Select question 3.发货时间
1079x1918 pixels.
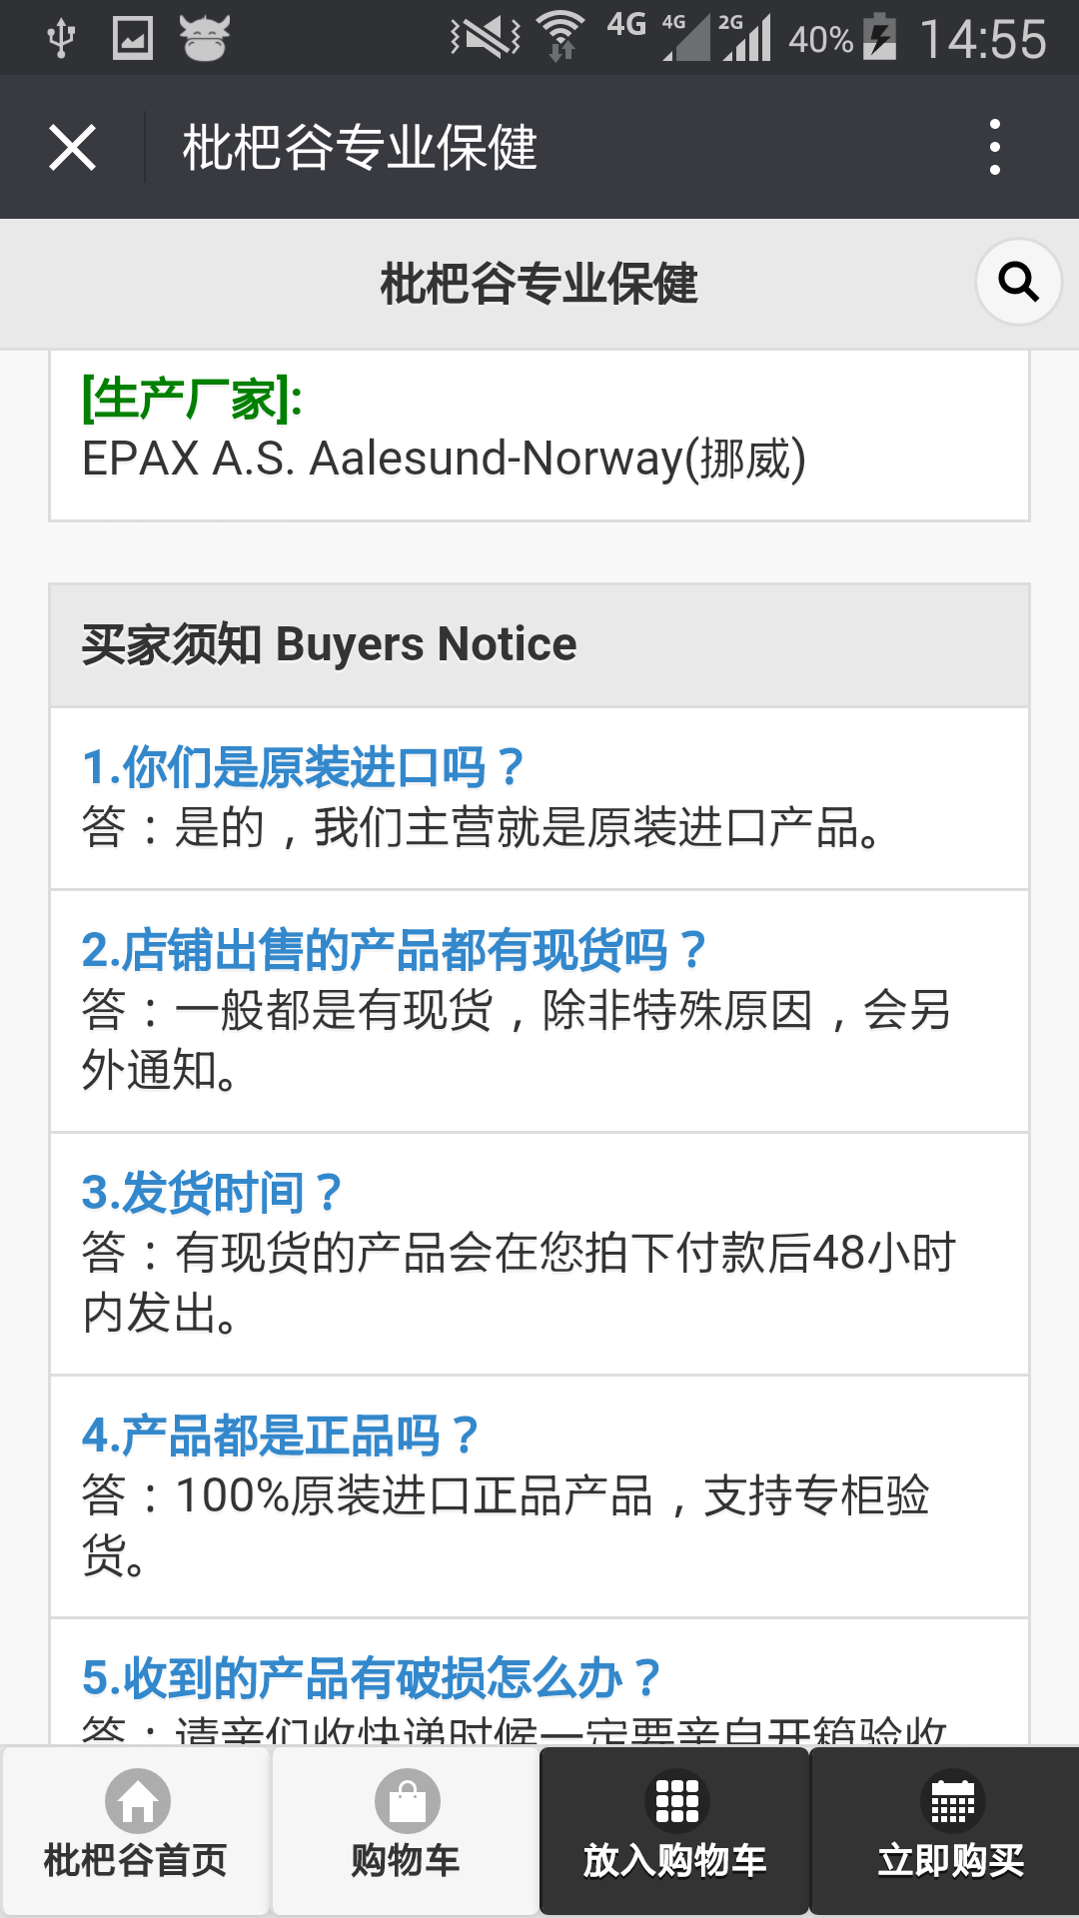212,1193
